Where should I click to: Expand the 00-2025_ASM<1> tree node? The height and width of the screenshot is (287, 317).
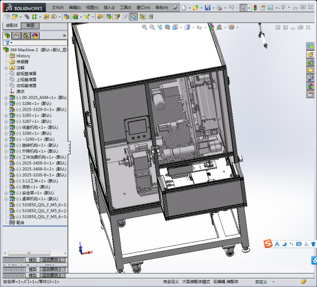(x=6, y=98)
